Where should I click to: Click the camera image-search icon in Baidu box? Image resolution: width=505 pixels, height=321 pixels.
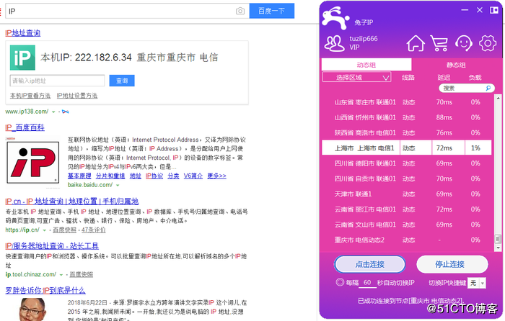point(240,12)
